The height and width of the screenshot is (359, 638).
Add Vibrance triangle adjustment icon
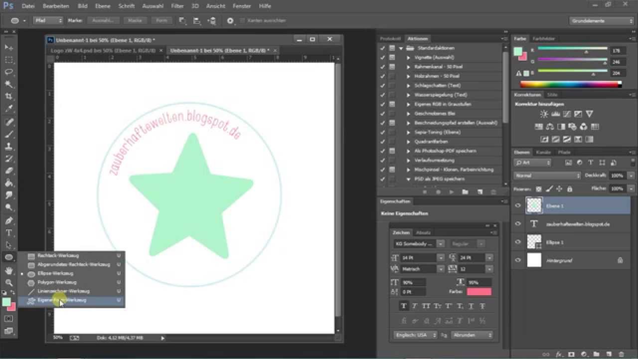(590, 114)
